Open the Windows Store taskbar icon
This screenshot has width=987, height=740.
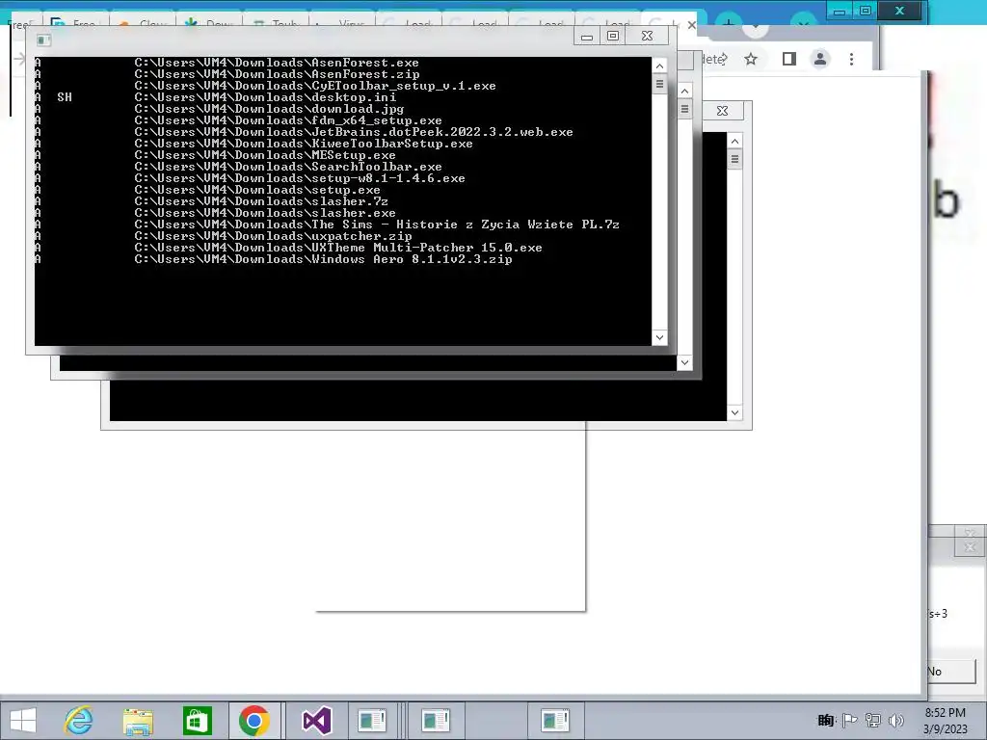(197, 721)
